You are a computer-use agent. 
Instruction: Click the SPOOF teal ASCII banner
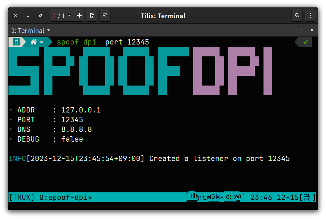pyautogui.click(x=99, y=71)
